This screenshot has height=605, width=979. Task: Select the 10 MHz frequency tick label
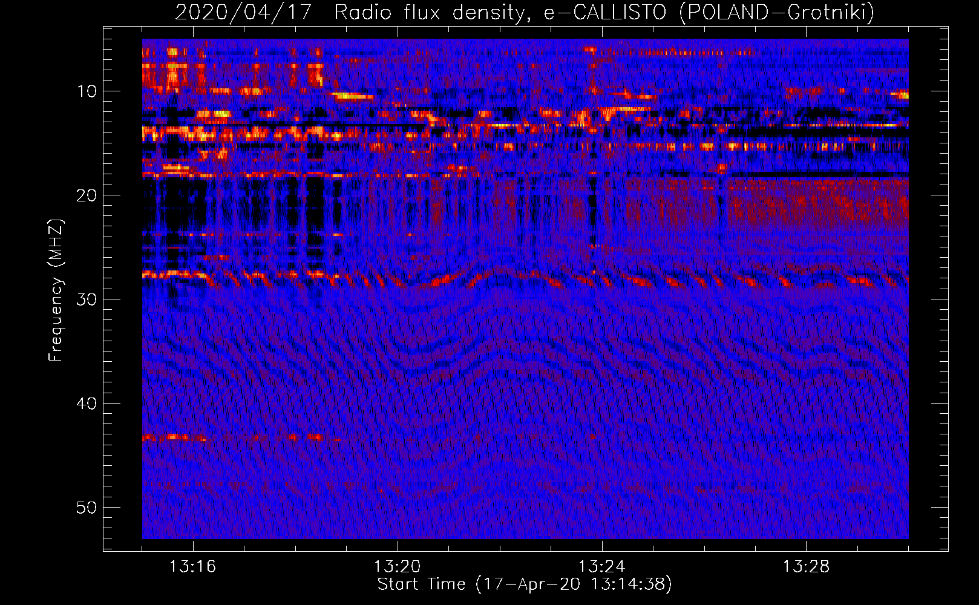[x=87, y=91]
